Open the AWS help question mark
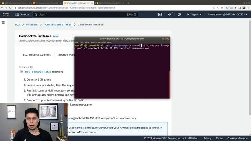 tap(179, 14)
